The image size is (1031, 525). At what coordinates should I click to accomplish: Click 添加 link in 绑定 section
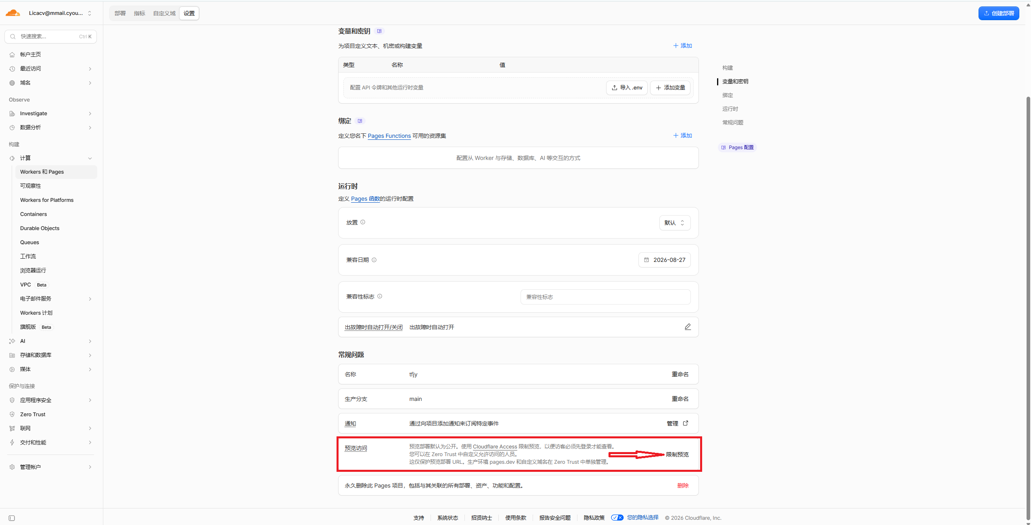click(683, 135)
